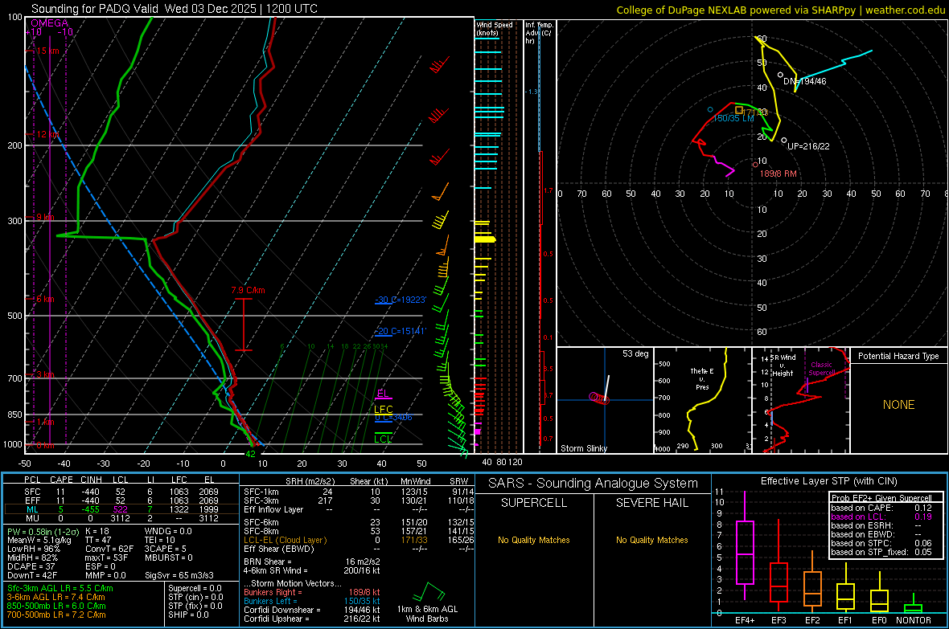Open the weather.cod.edu NEXLAB credit text
The height and width of the screenshot is (629, 949).
(780, 10)
